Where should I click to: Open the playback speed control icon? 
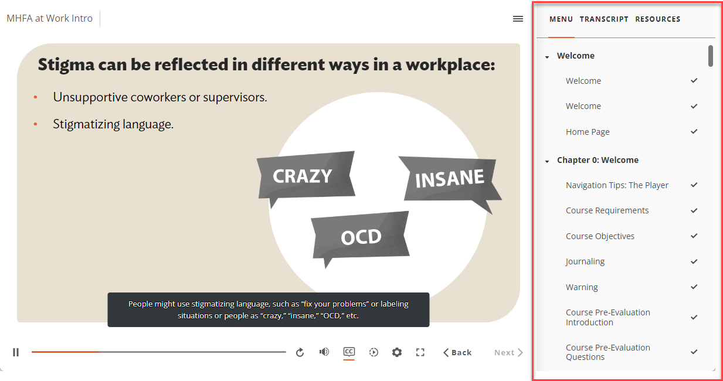[x=374, y=352]
